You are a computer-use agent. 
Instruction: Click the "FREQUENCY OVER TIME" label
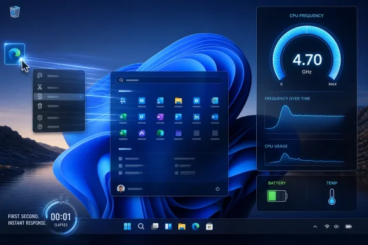coord(287,99)
